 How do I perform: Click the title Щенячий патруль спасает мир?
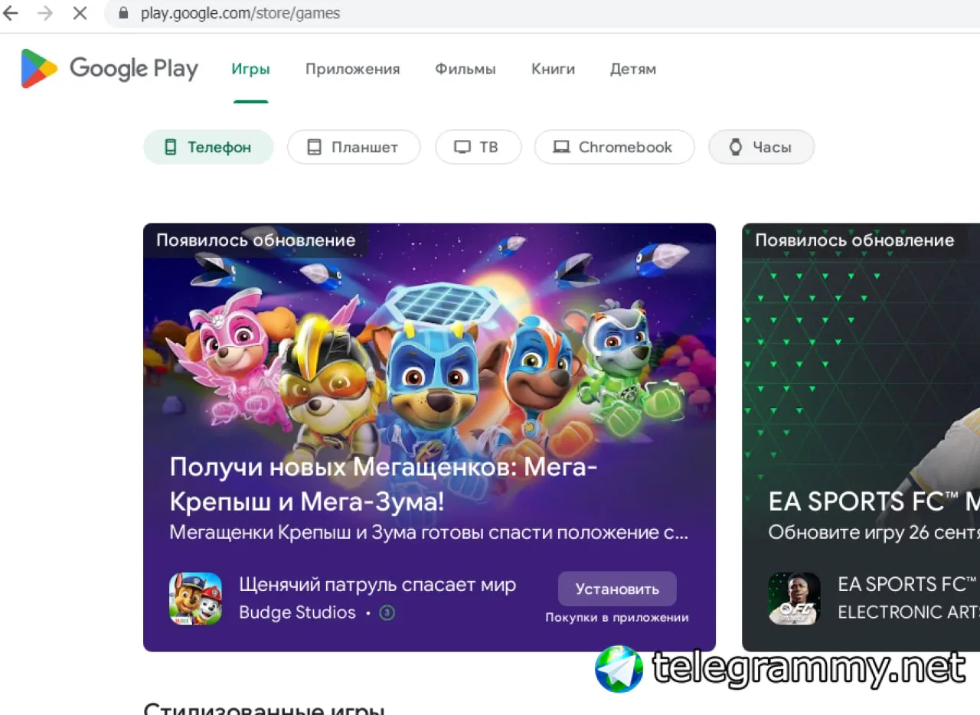(x=377, y=586)
